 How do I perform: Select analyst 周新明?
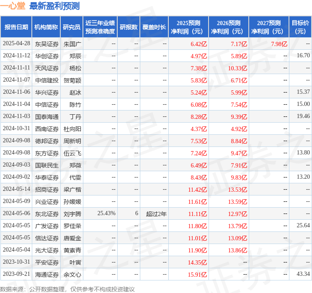tap(72, 141)
